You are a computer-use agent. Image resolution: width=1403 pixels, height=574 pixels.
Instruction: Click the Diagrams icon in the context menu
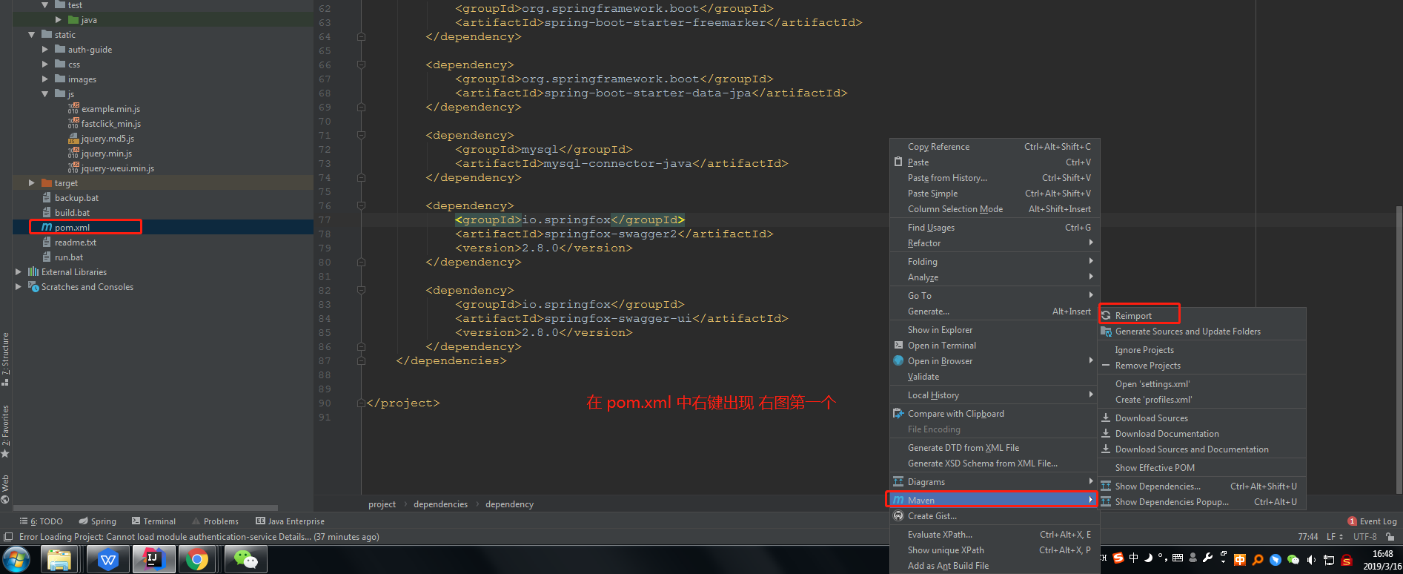pyautogui.click(x=898, y=482)
